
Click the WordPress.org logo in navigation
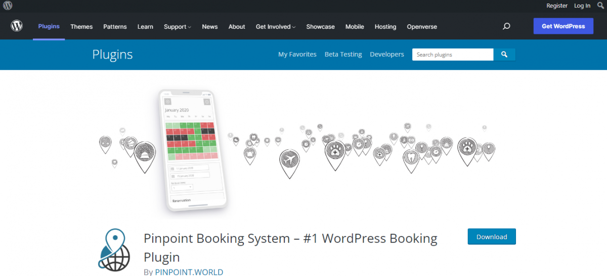coord(17,26)
